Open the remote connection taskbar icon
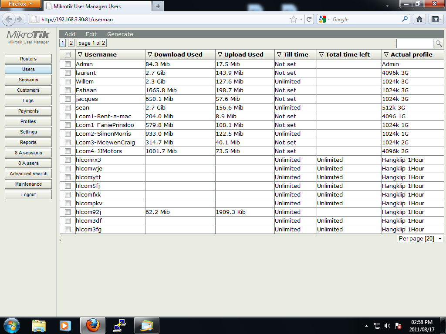The height and width of the screenshot is (334, 446). 120,325
